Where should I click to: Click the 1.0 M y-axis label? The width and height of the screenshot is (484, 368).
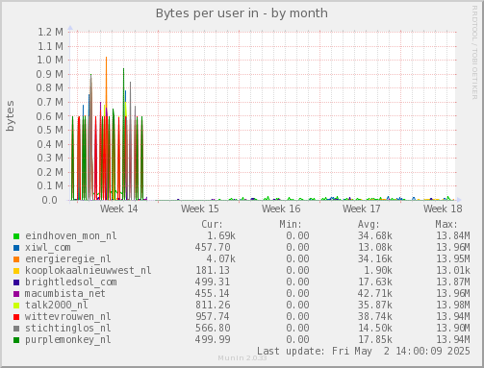(50, 60)
